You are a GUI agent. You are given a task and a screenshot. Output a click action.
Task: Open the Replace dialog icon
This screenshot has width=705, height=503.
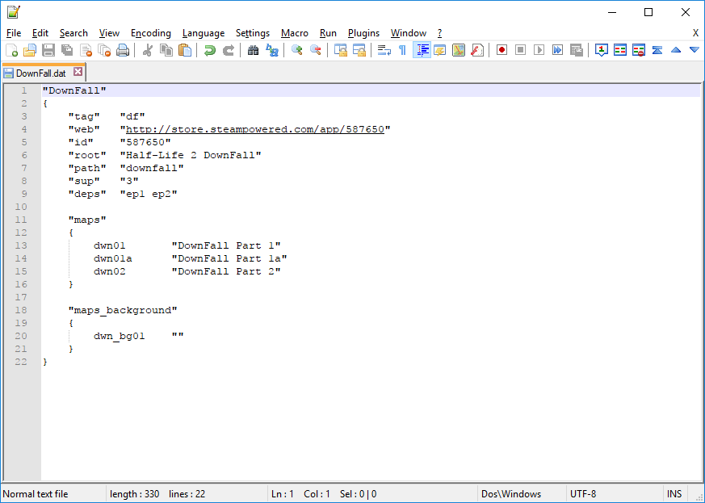click(x=271, y=50)
